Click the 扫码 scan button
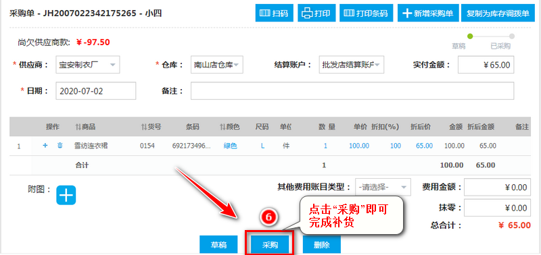 [x=274, y=13]
